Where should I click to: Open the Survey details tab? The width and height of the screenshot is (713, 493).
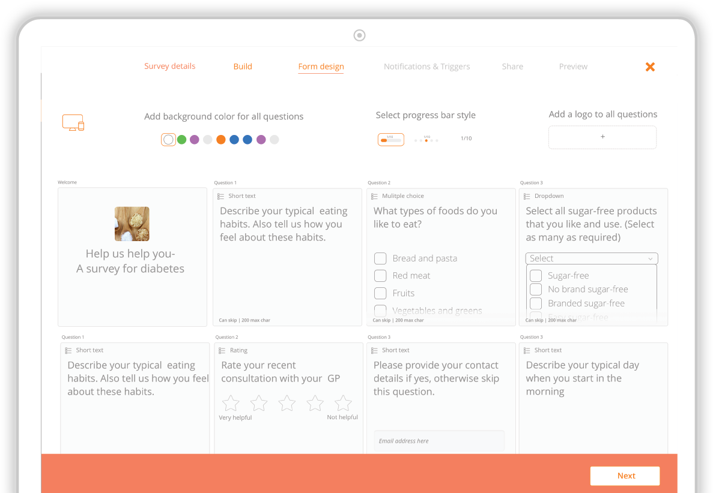click(x=169, y=67)
